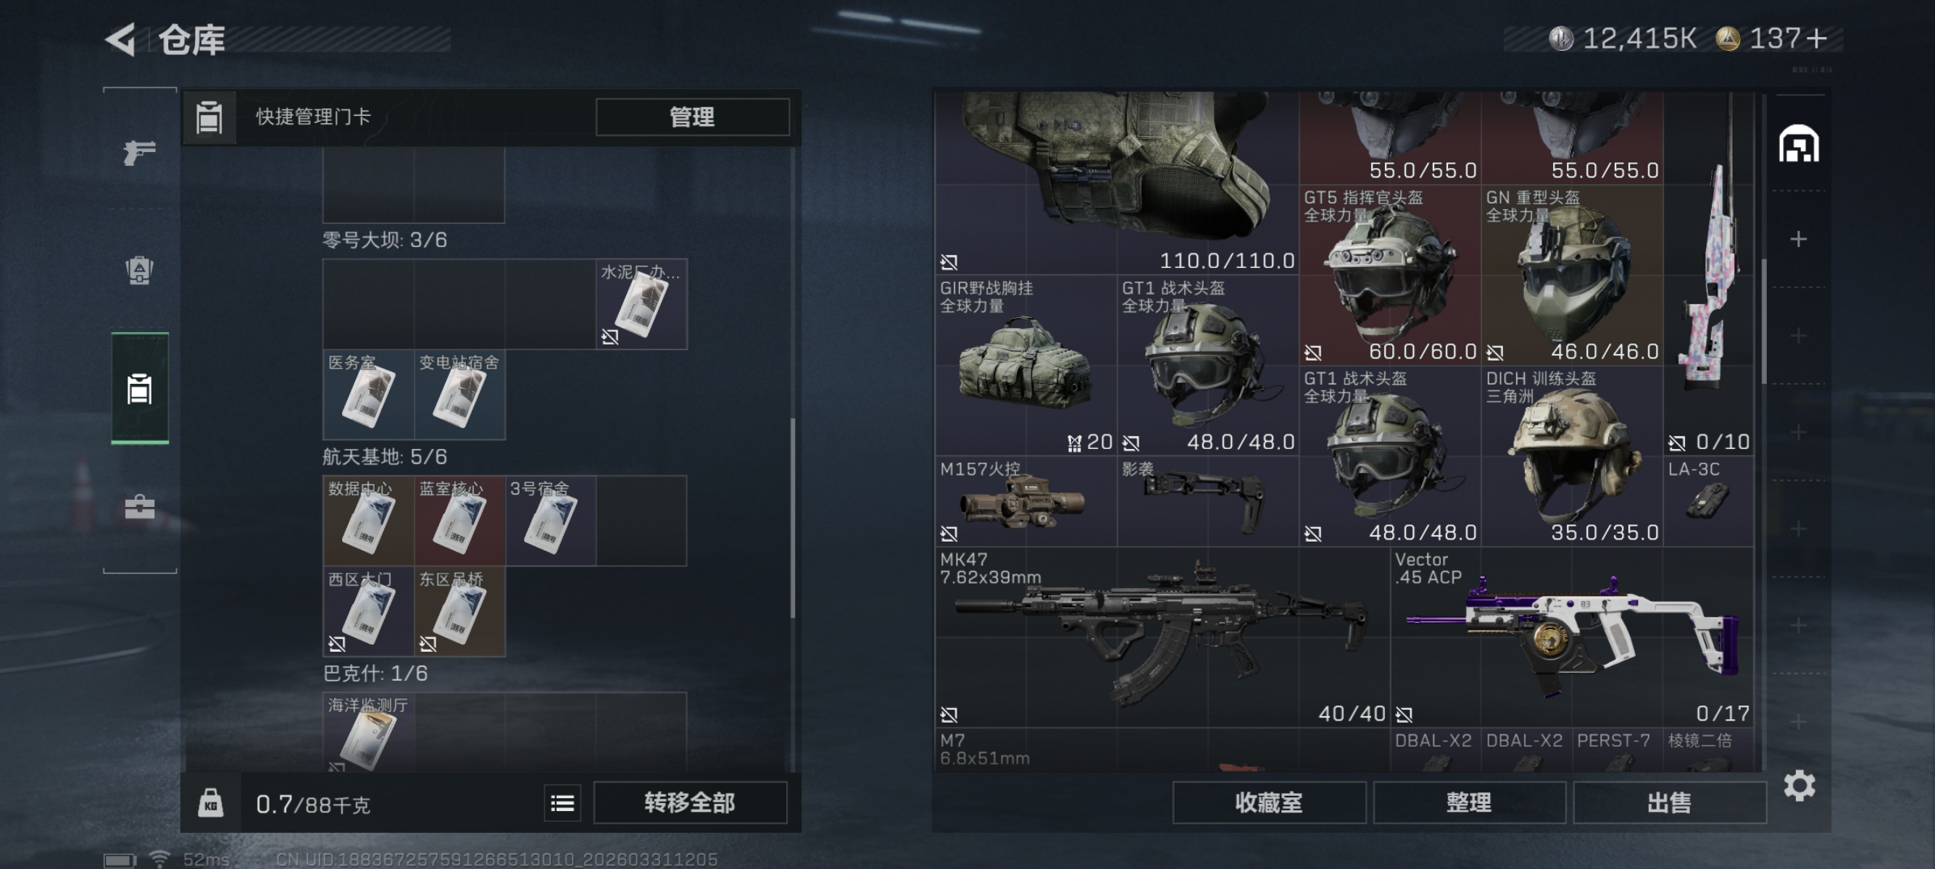This screenshot has height=869, width=1935.
Task: Go back using the arrow beside 仓库
Action: pos(120,39)
